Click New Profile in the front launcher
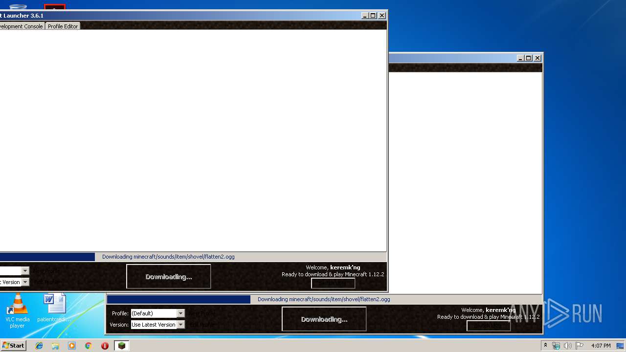Viewport: 626px width, 352px height. 46,271
